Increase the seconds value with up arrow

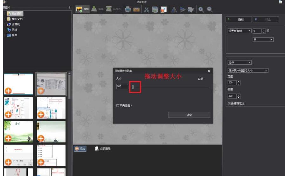coord(264,30)
